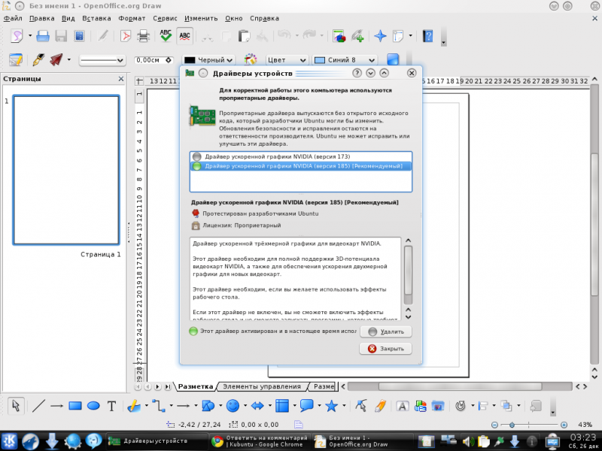Select the arrow pointer Select tool
Screen dimensions: 602x451
[x=16, y=406]
